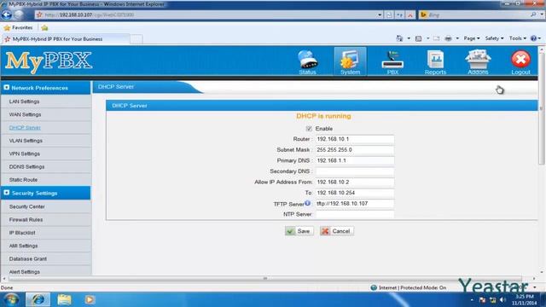Open the address bar dropdown arrow
This screenshot has height=307, width=546.
pyautogui.click(x=380, y=15)
